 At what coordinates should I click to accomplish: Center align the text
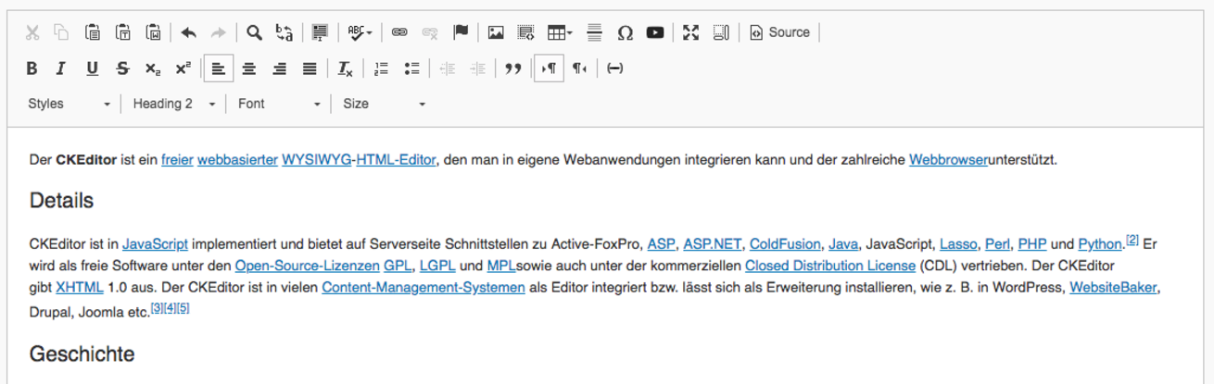click(249, 68)
